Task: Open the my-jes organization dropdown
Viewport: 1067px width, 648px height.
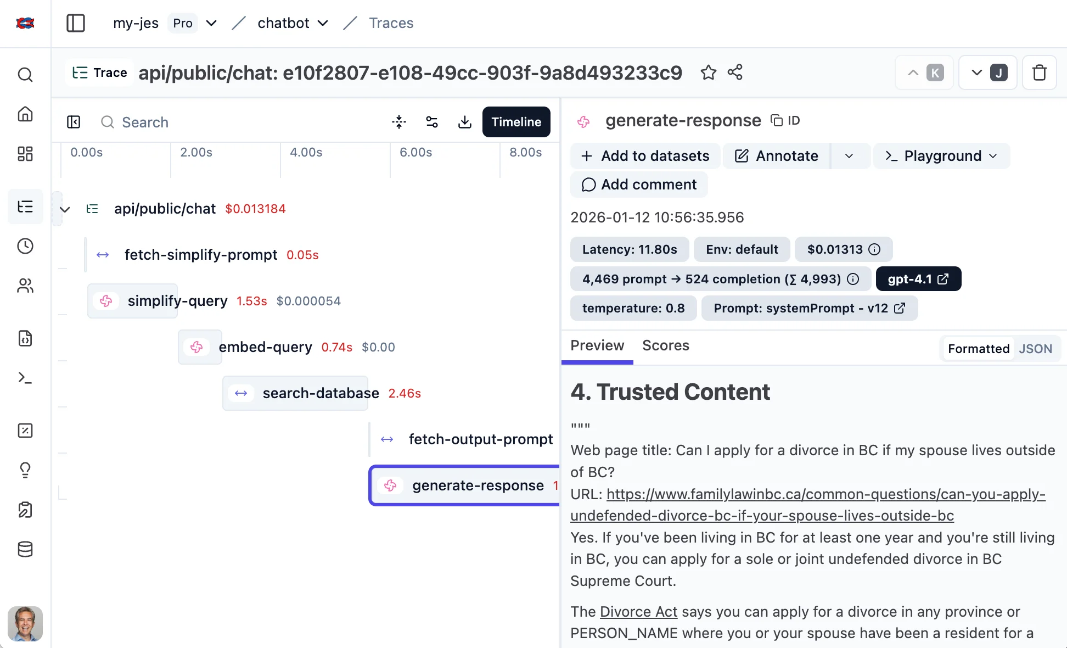Action: click(211, 23)
